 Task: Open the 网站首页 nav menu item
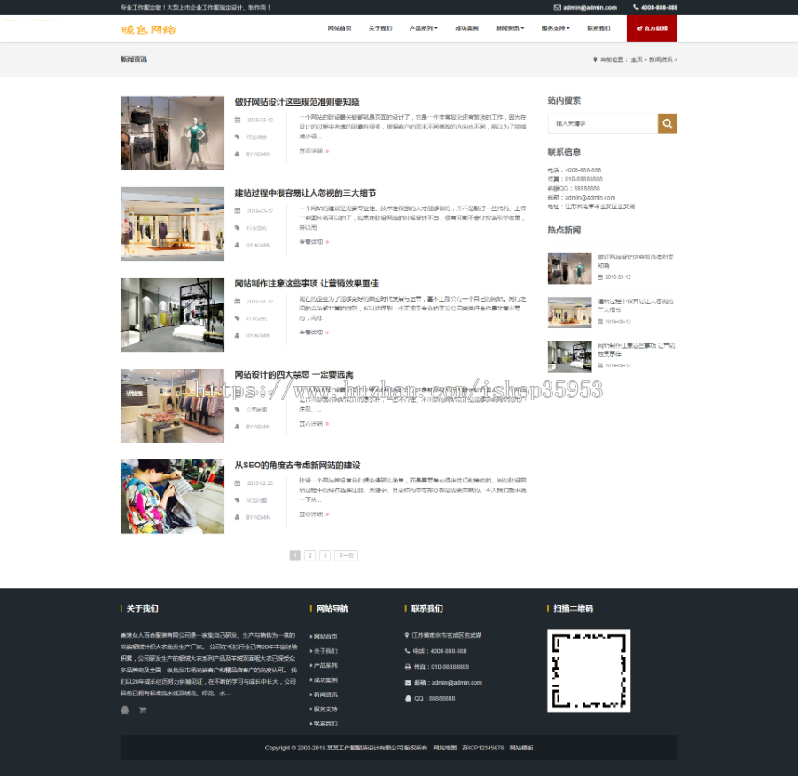coord(340,28)
